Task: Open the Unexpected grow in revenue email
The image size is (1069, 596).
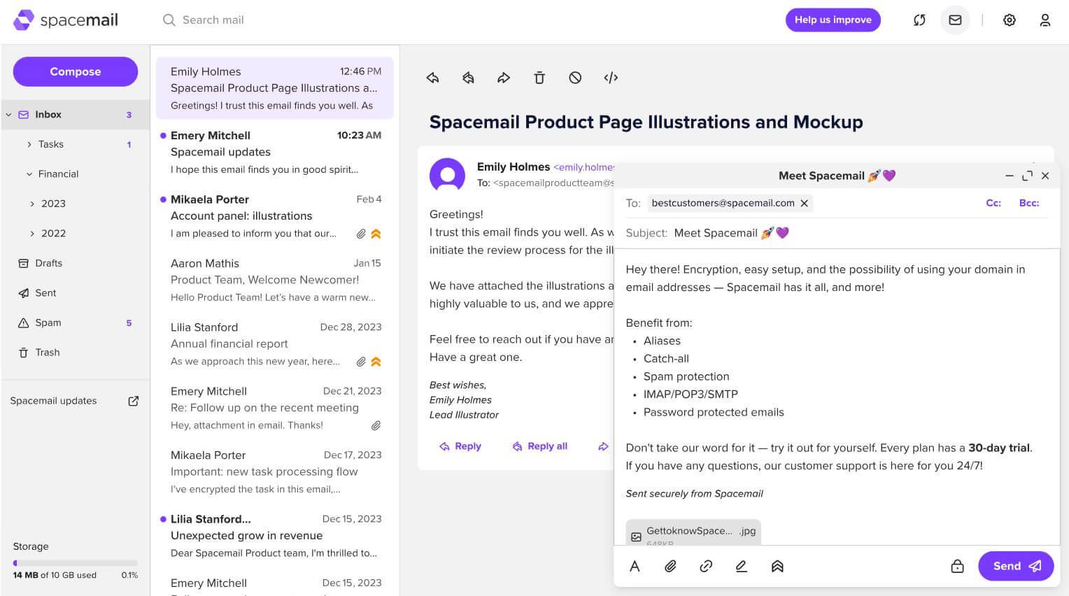Action: pyautogui.click(x=275, y=536)
